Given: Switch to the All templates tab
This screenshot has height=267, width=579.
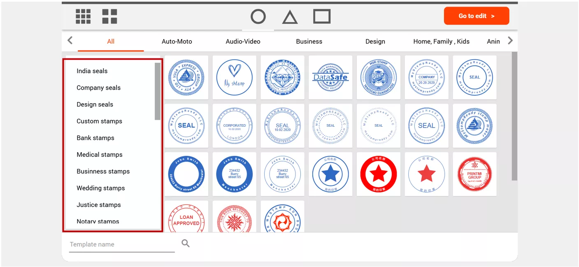Looking at the screenshot, I should (x=110, y=41).
